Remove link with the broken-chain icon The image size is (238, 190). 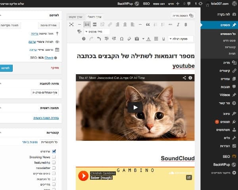(x=102, y=25)
